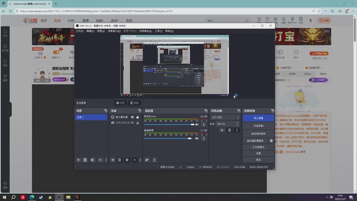Show the 视频采集设备 source via eye icon
This screenshot has height=201, width=357.
pos(132,122)
